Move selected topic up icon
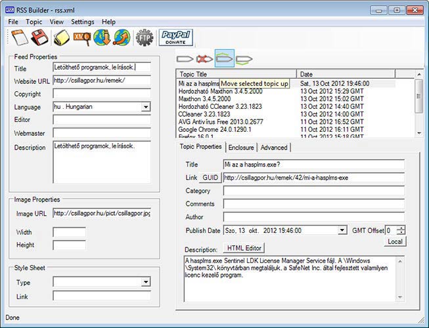The height and width of the screenshot is (328, 429). [224, 58]
